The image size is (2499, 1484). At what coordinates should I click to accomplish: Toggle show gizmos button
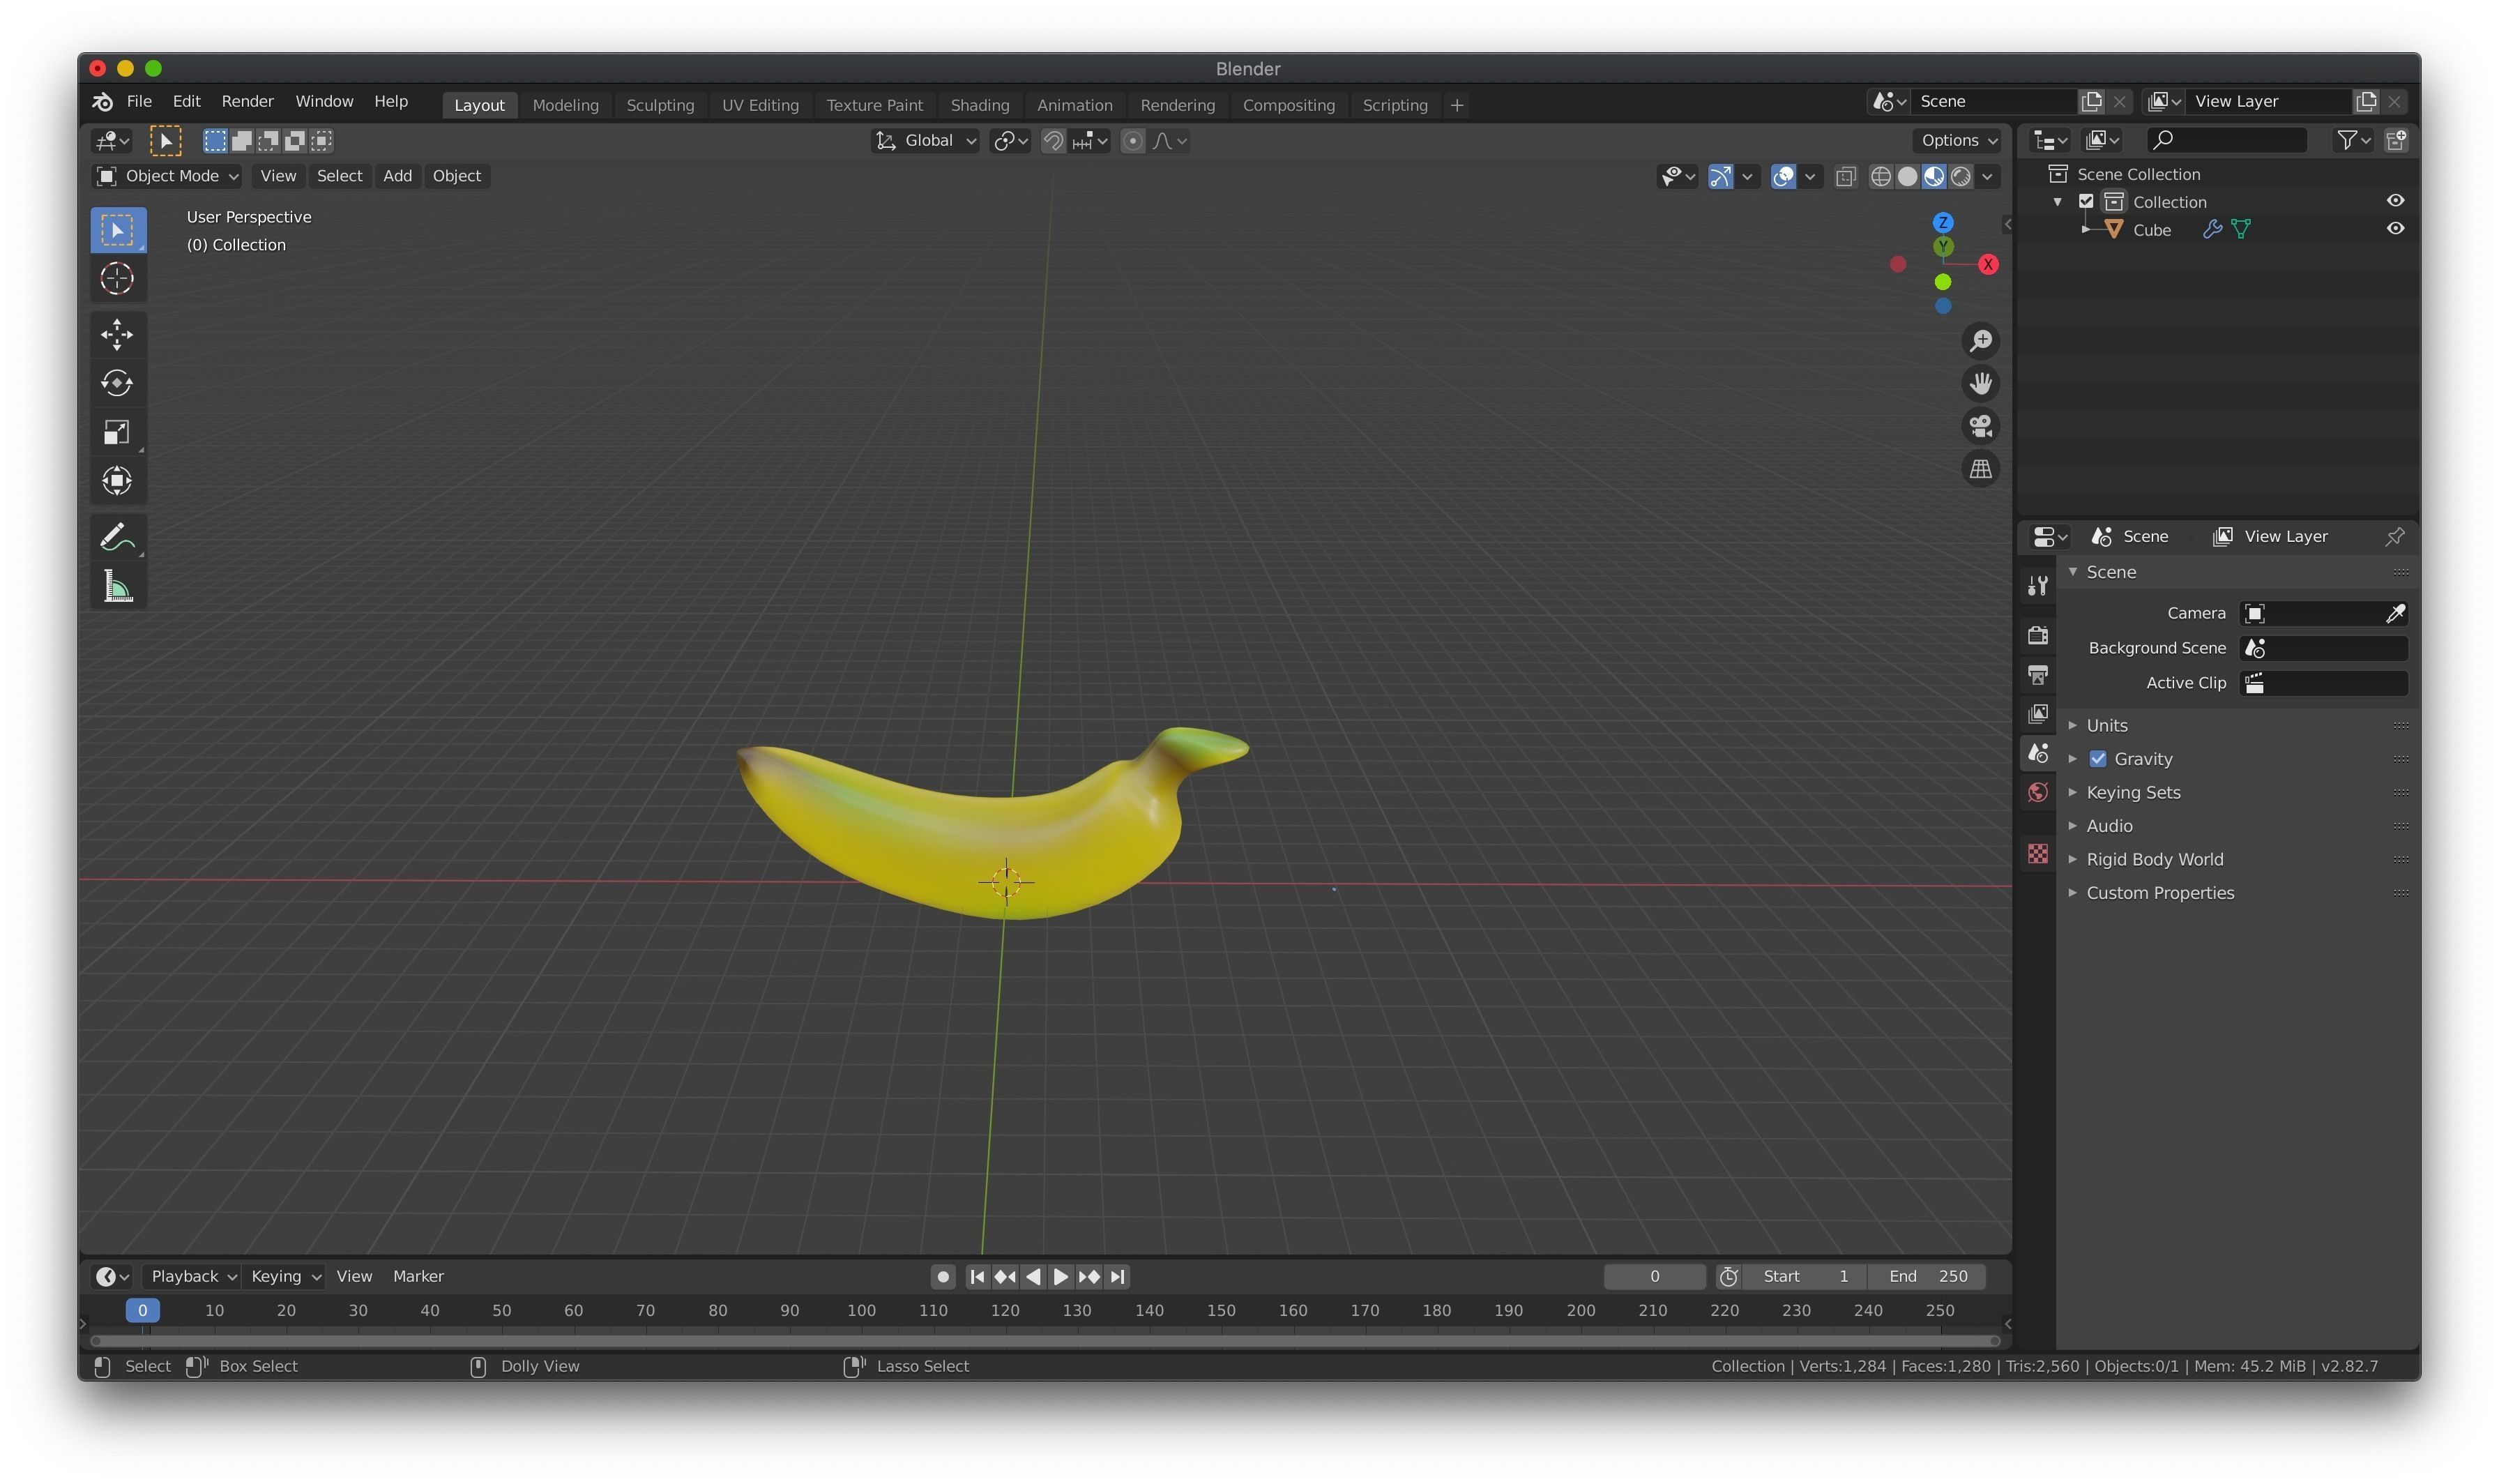(1720, 177)
